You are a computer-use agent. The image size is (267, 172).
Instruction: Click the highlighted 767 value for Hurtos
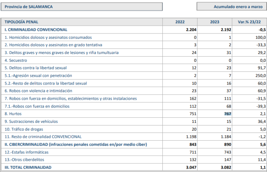[227, 114]
